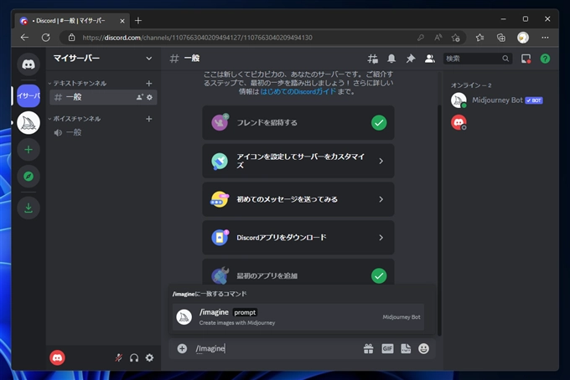Image resolution: width=570 pixels, height=380 pixels.
Task: Select the Discord browser tab
Action: click(73, 21)
